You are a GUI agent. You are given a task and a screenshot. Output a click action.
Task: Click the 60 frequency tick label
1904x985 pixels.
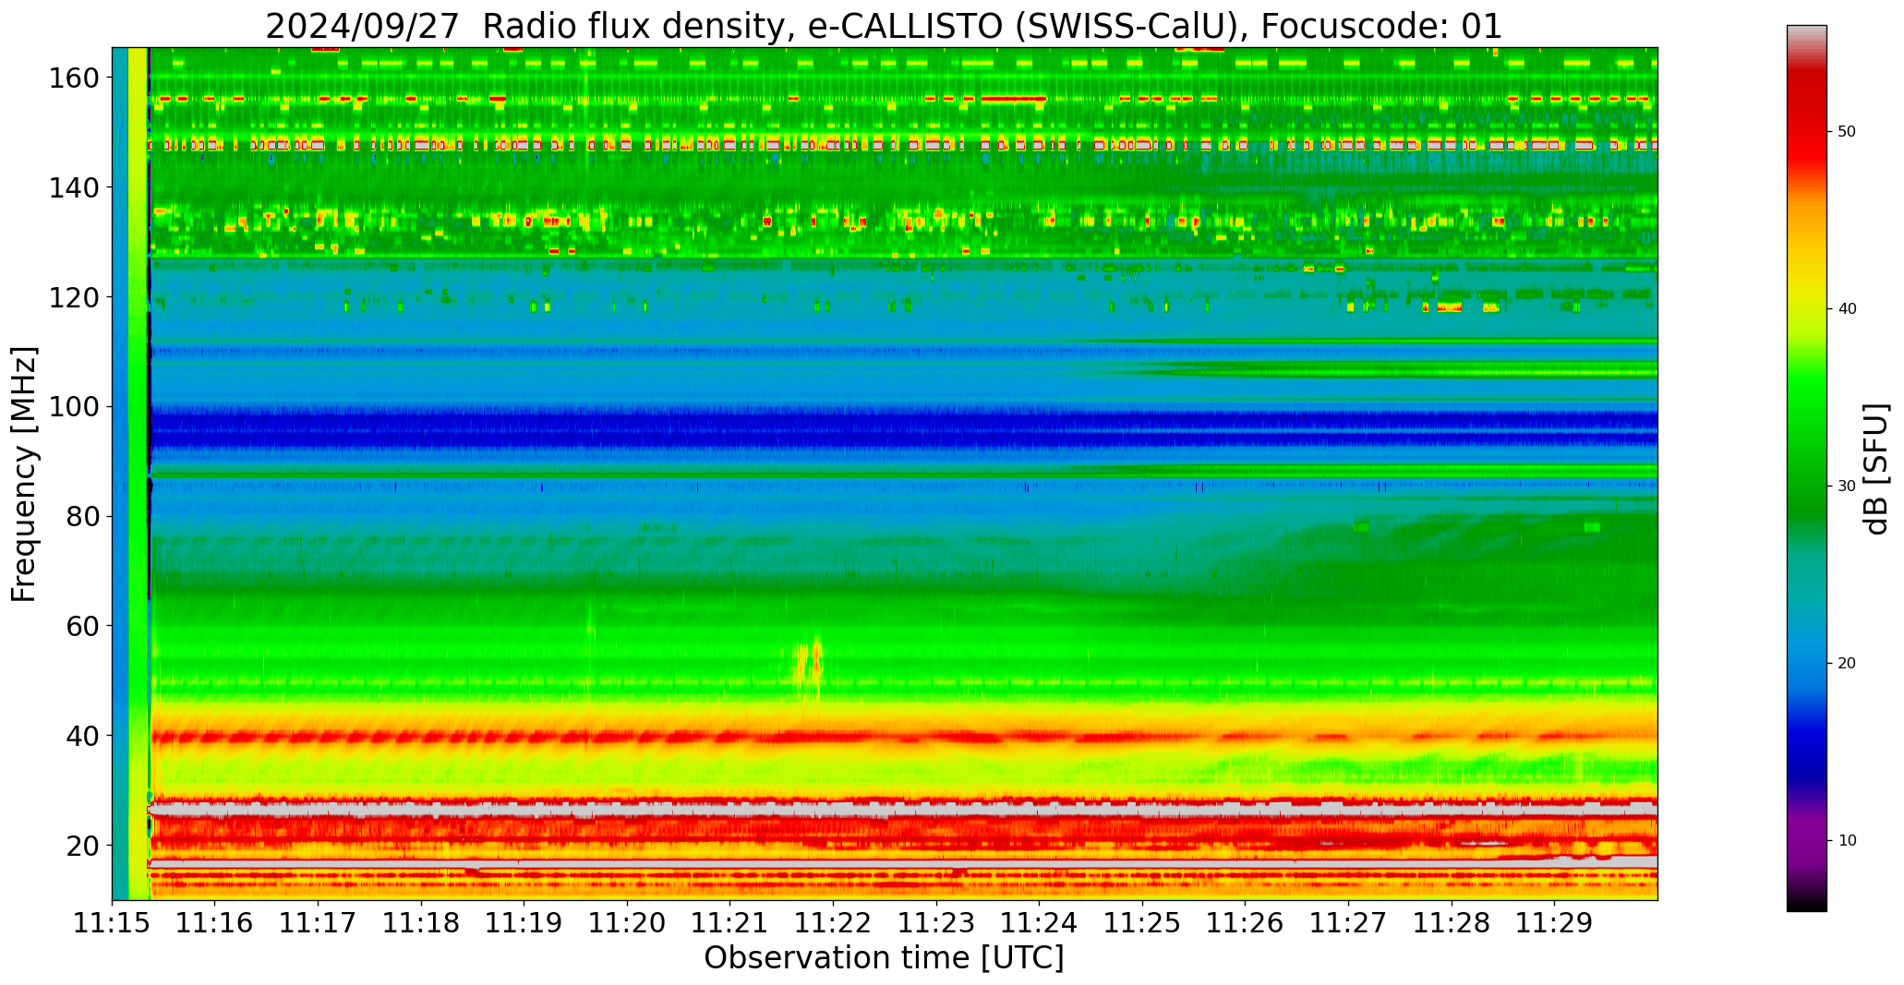[83, 626]
